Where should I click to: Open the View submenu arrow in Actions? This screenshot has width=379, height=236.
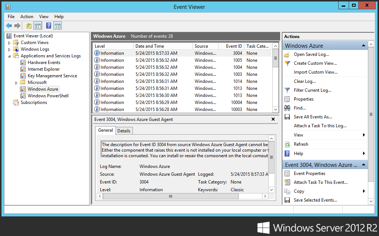364,135
